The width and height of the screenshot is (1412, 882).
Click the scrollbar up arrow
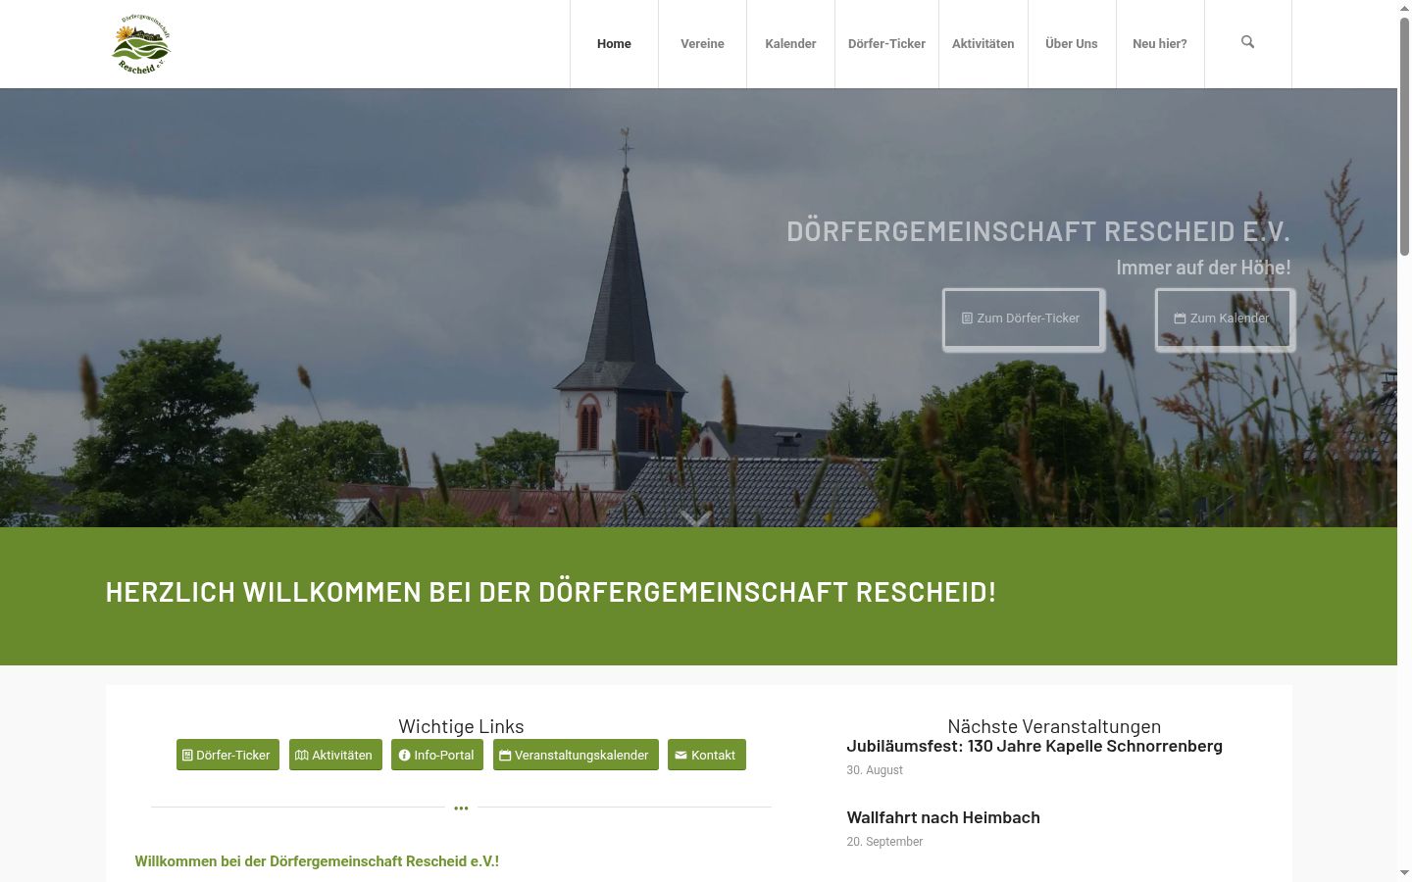tap(1404, 8)
